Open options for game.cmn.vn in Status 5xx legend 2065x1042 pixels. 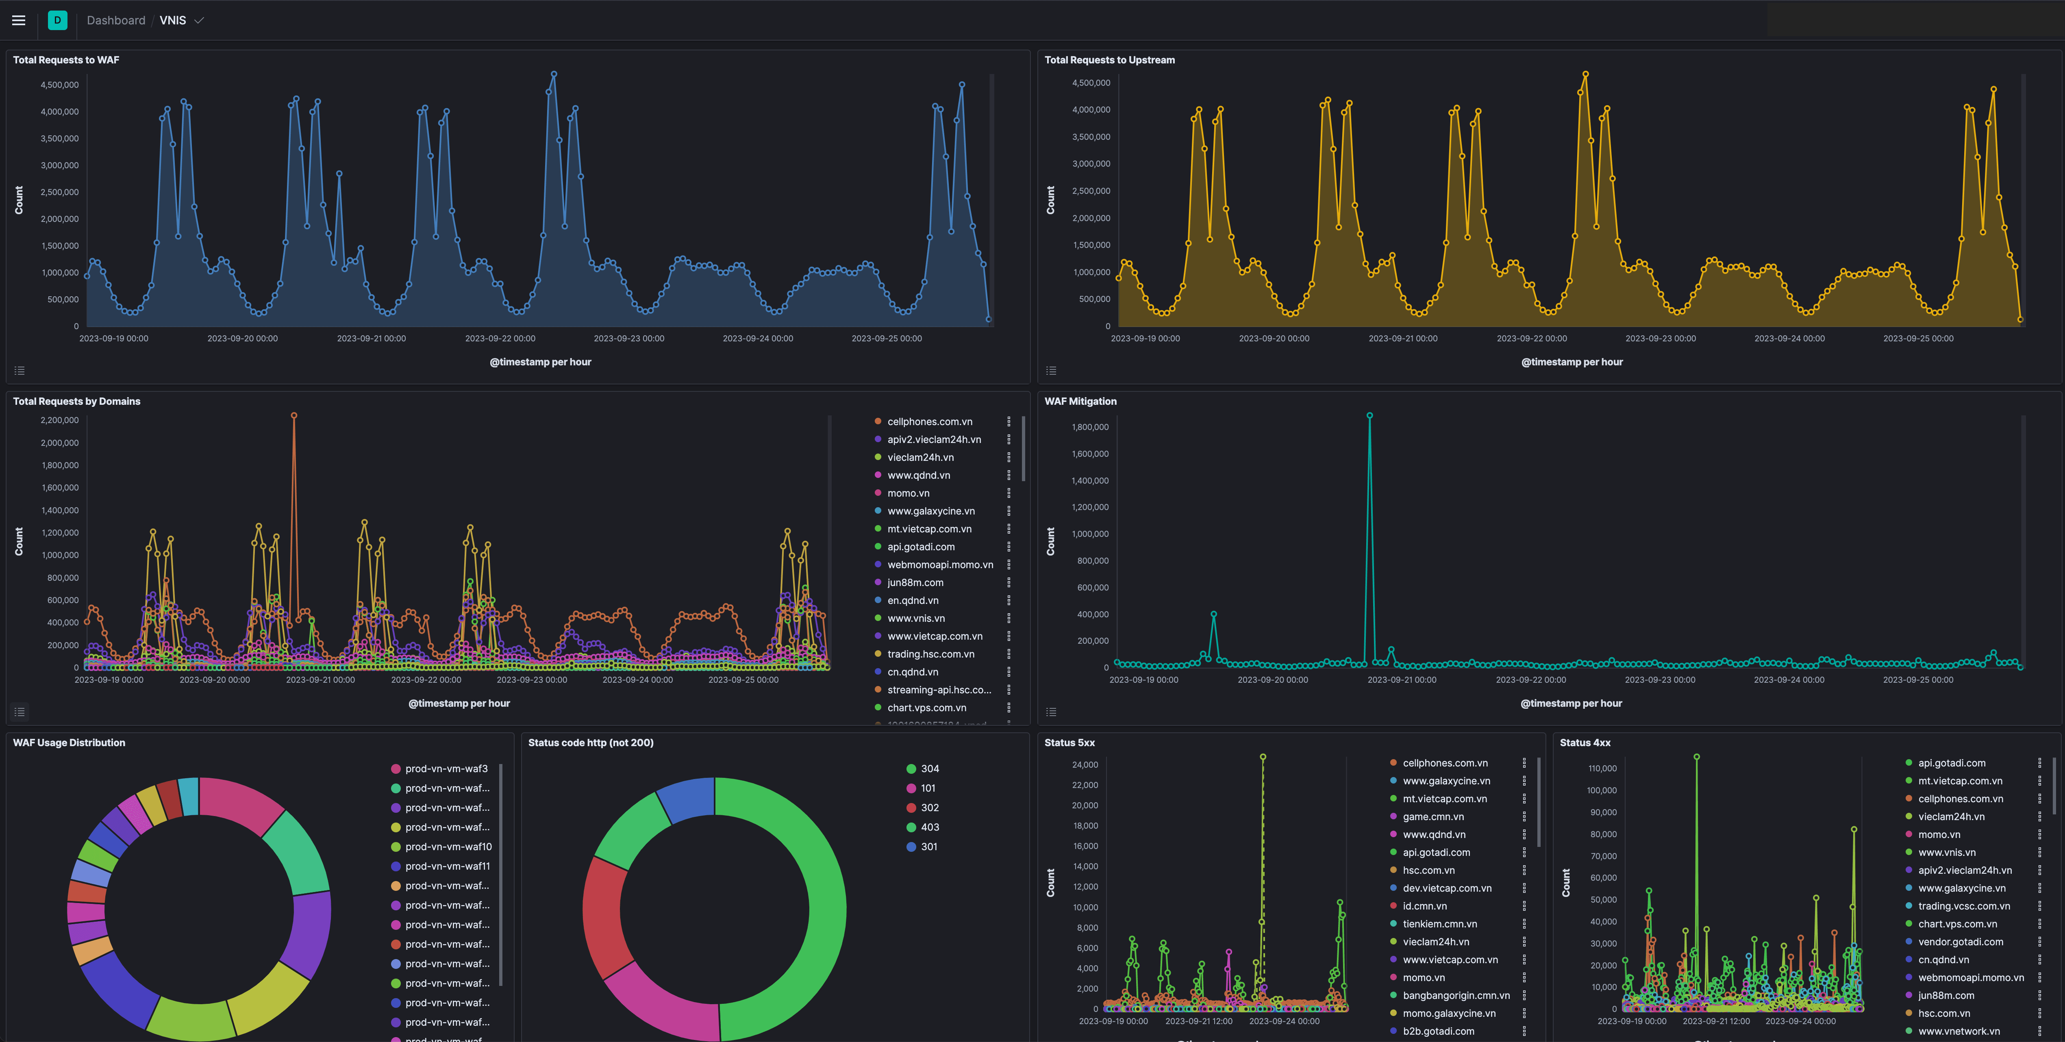pyautogui.click(x=1524, y=817)
